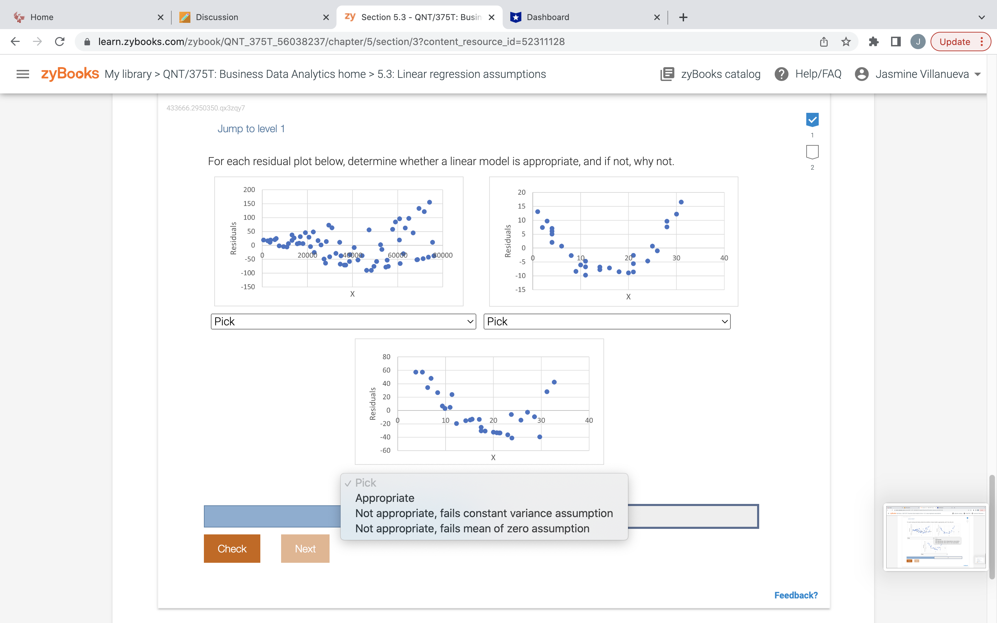Click the blue level progress bar
The image size is (997, 623).
272,516
